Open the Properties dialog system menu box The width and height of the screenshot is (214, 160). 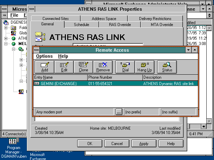click(32, 9)
